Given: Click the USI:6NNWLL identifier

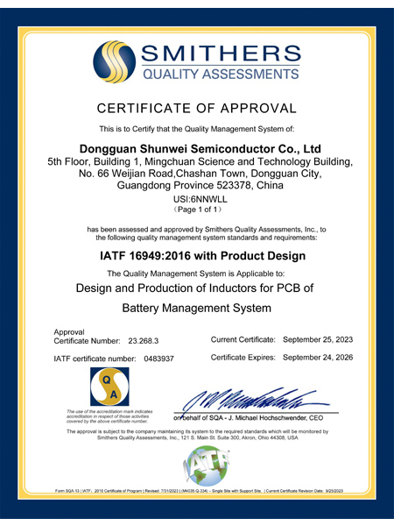Looking at the screenshot, I should [x=201, y=199].
